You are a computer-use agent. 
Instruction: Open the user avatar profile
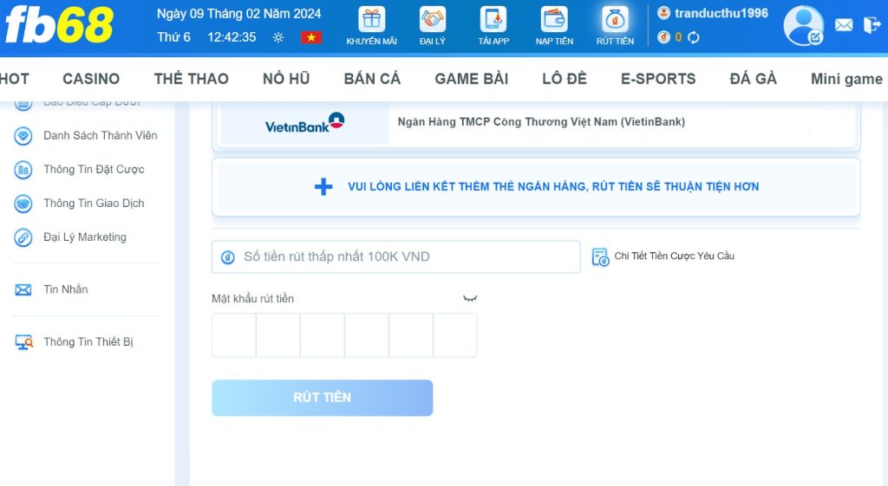coord(804,25)
